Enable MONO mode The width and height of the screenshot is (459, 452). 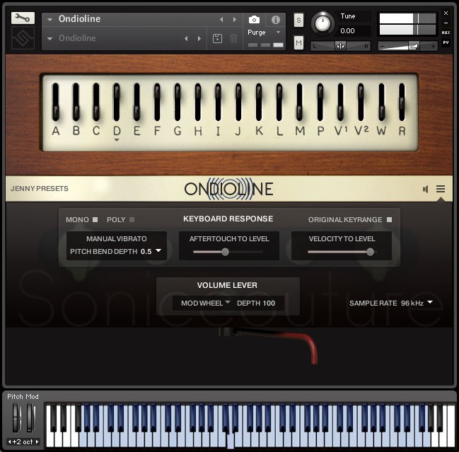[95, 219]
